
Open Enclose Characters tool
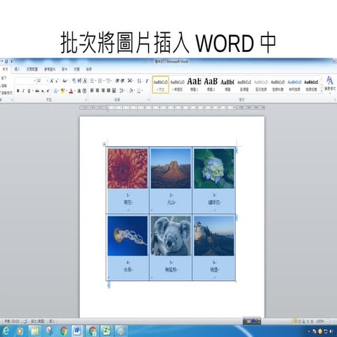pos(85,91)
